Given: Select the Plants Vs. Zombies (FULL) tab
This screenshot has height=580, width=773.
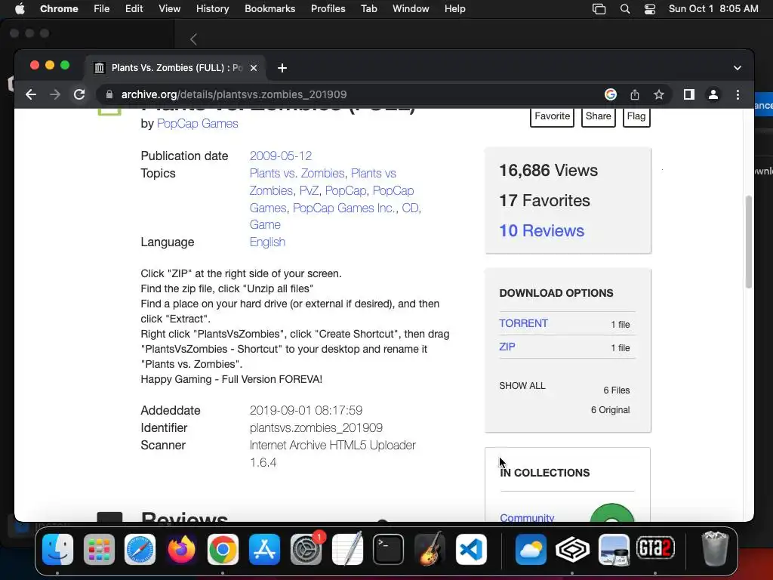Looking at the screenshot, I should click(x=175, y=68).
